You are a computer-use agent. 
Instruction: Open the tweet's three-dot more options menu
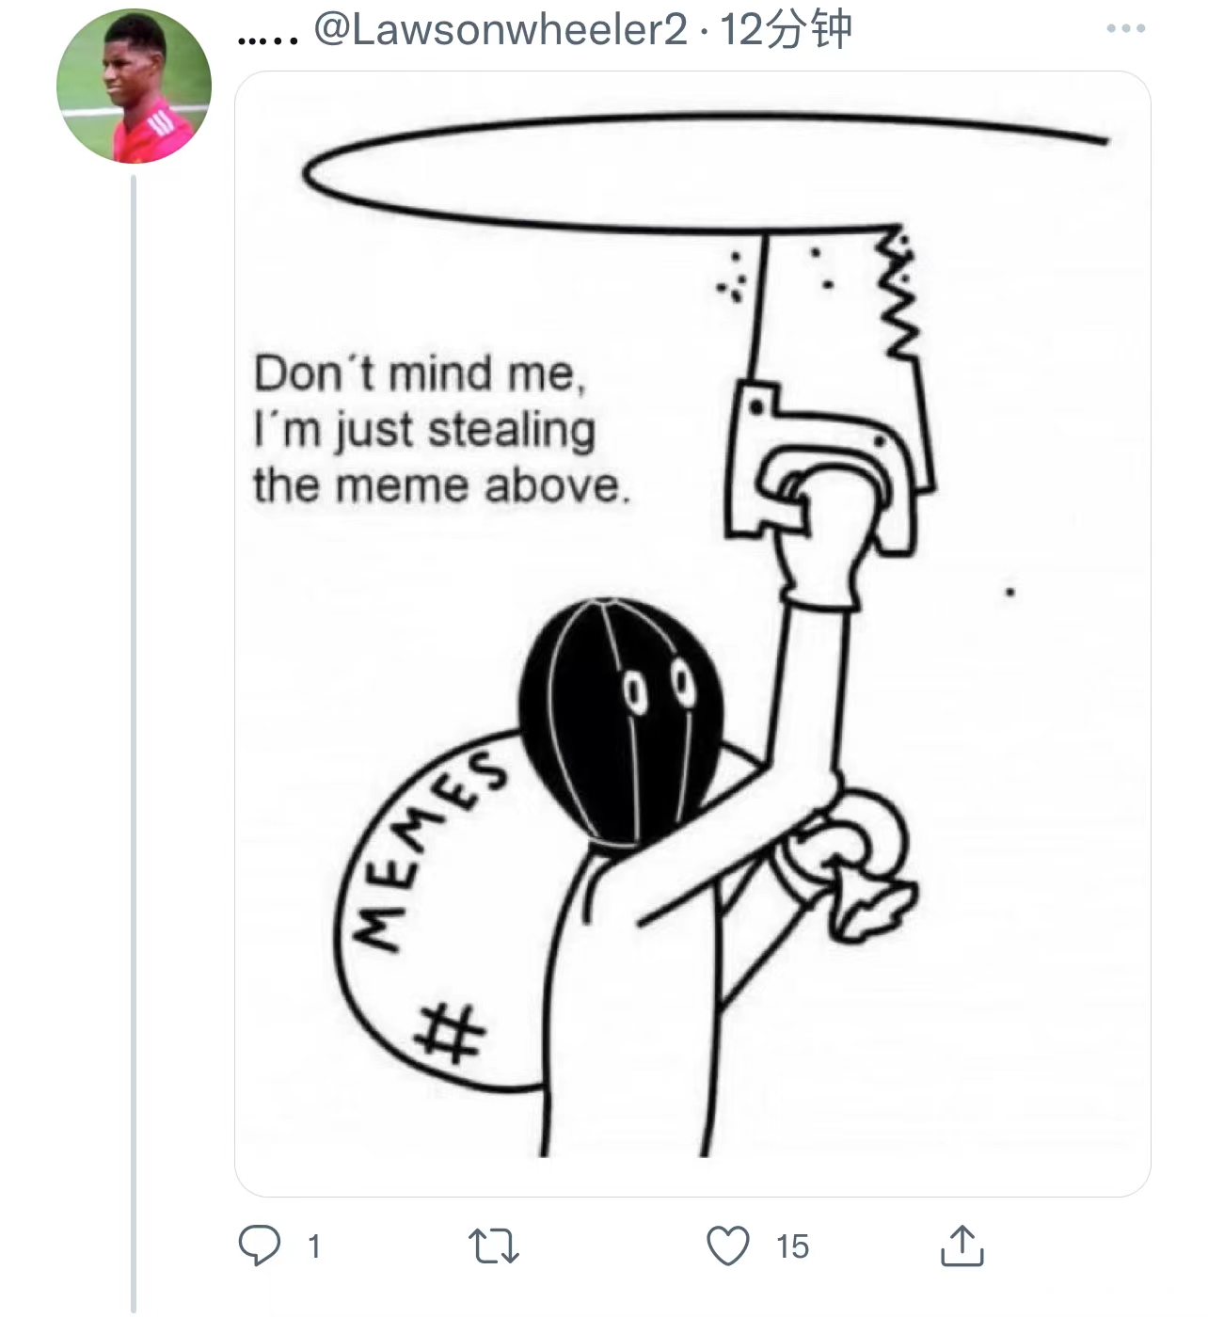(x=1125, y=29)
